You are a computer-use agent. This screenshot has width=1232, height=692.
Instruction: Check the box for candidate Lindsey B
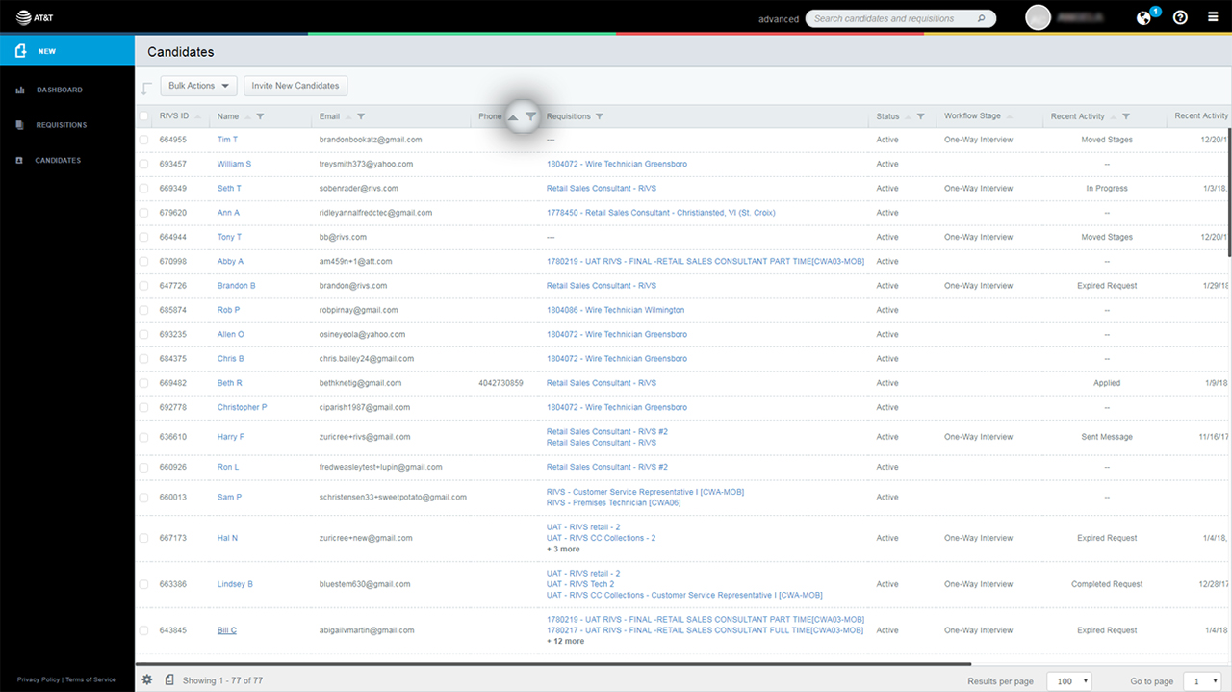[144, 584]
